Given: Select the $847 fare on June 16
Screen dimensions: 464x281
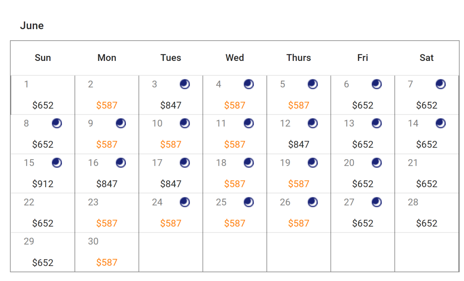Looking at the screenshot, I should coord(107,184).
